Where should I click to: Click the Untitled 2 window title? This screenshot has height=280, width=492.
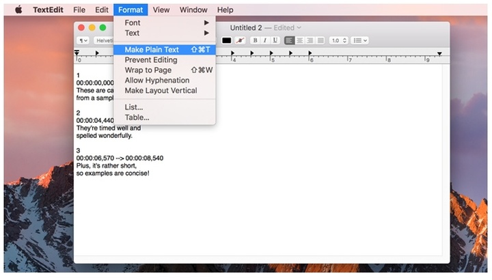246,27
